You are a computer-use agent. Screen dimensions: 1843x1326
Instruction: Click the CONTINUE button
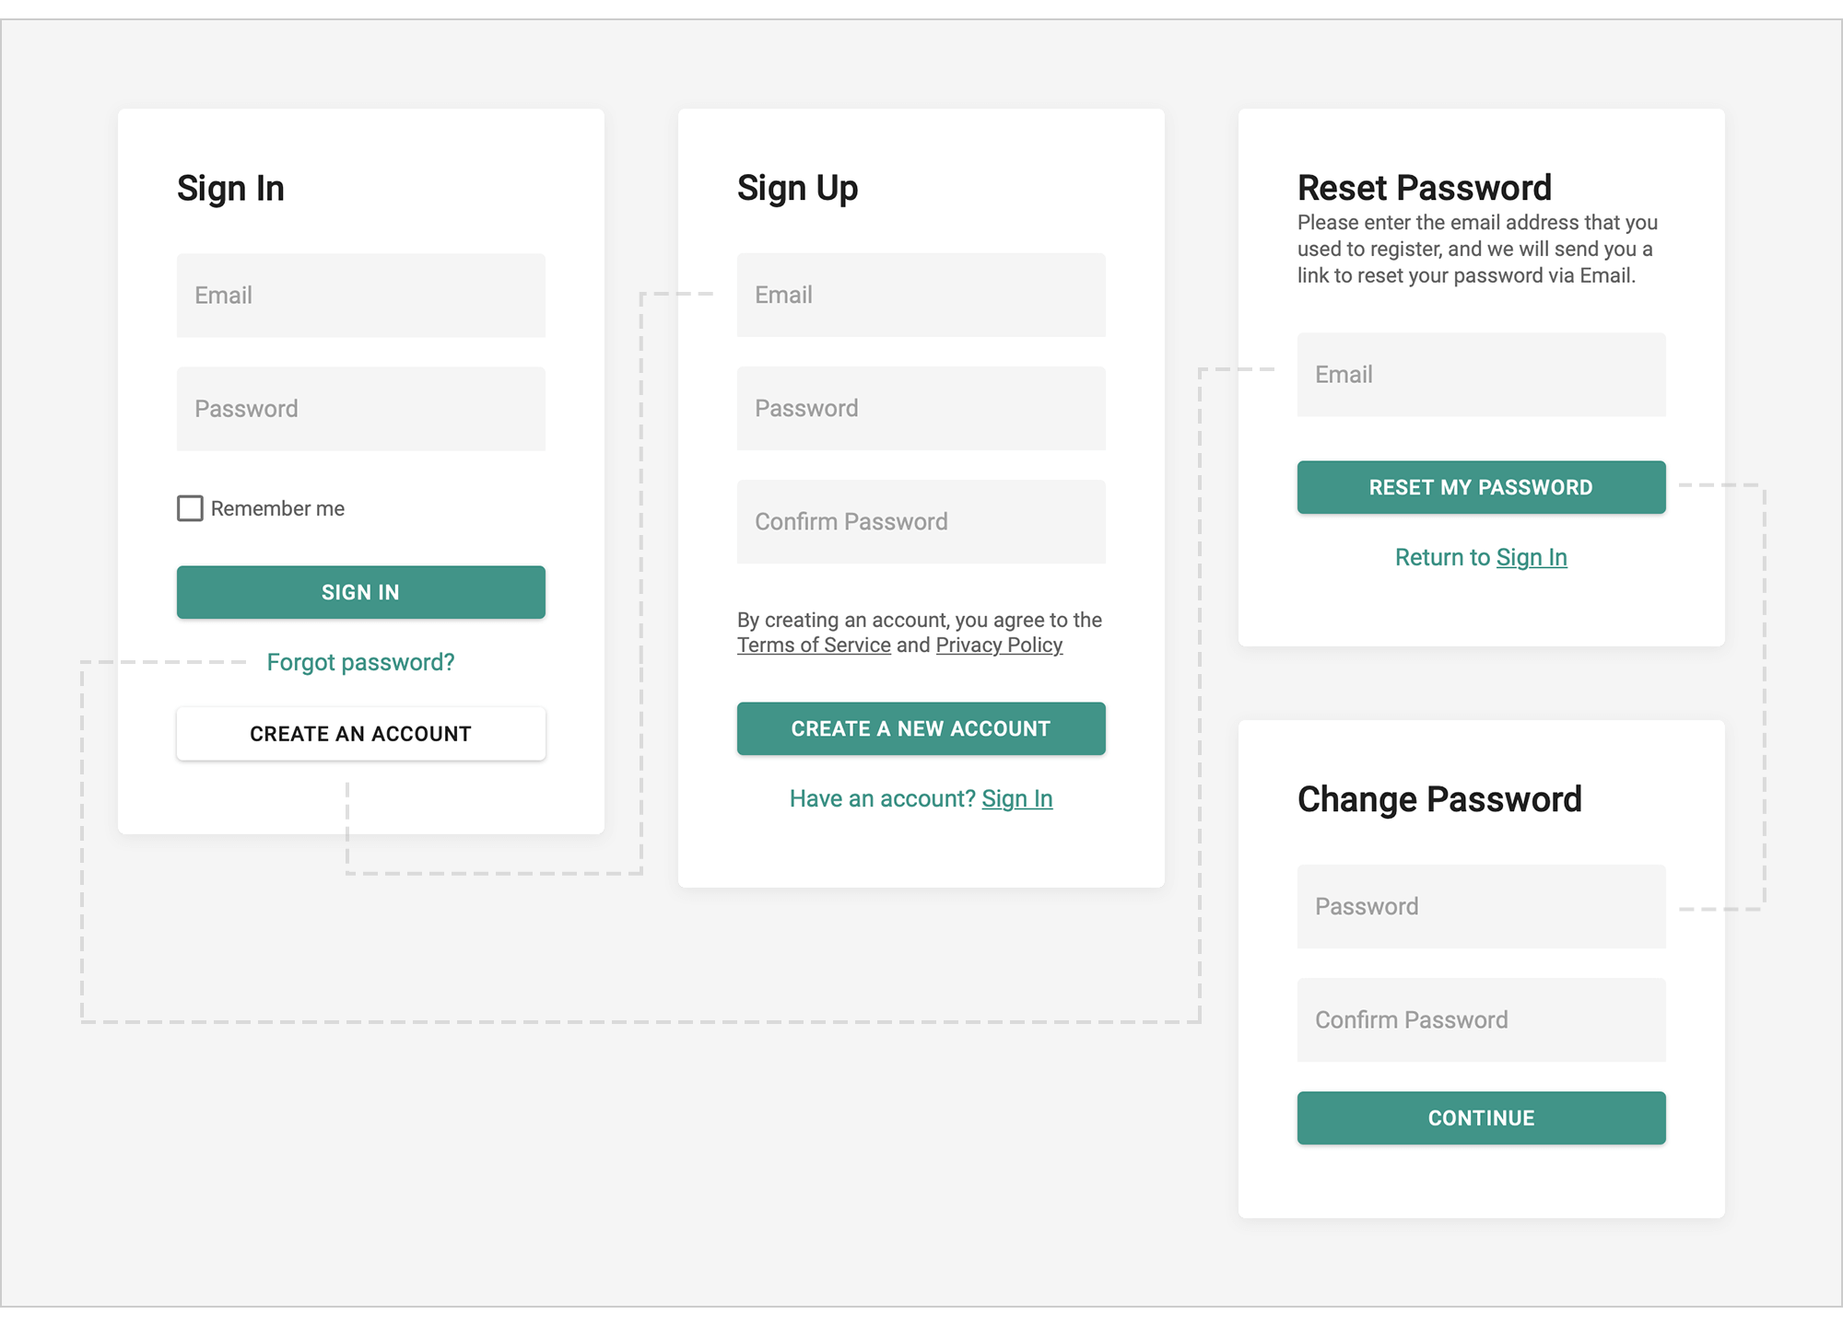pyautogui.click(x=1481, y=1118)
